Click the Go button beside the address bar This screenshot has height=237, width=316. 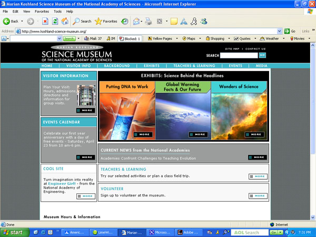(290, 31)
